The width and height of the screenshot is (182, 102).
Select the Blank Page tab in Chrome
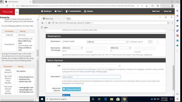tap(54, 19)
